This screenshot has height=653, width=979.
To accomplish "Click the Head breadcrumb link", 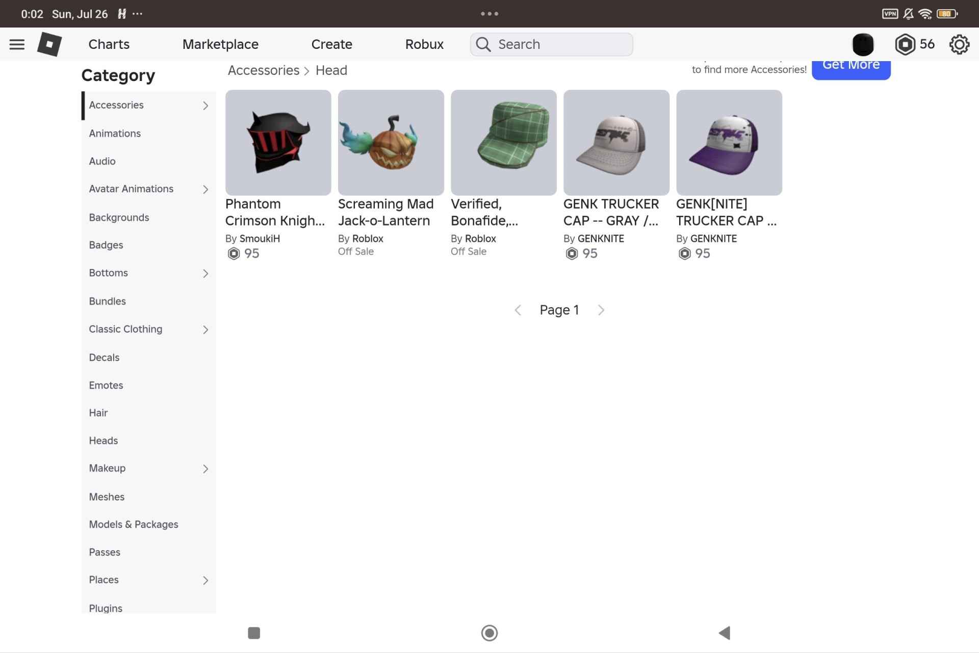I will 331,70.
